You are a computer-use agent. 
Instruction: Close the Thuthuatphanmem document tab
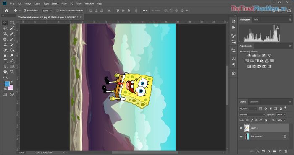tap(81, 17)
